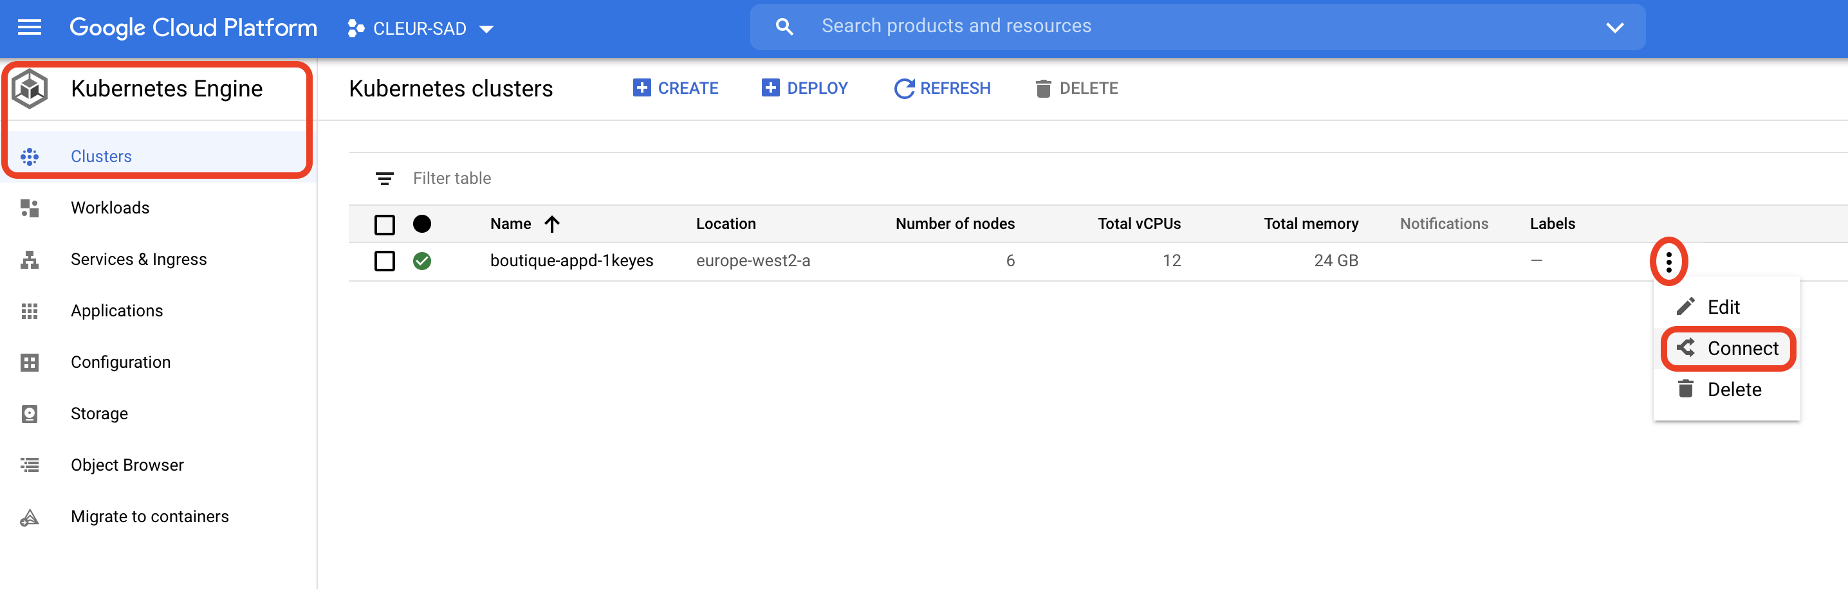The width and height of the screenshot is (1848, 589).
Task: Focus the Search products and resources field
Action: pos(1197,26)
